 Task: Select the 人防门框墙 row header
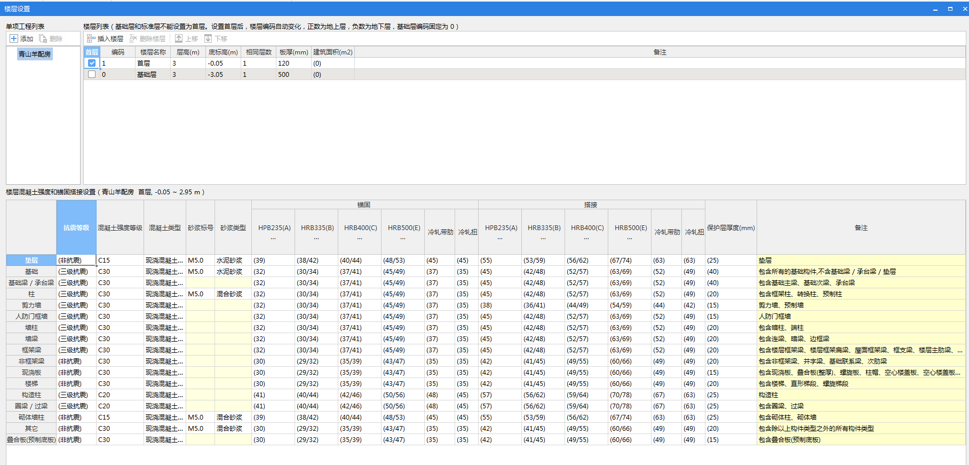pyautogui.click(x=31, y=316)
